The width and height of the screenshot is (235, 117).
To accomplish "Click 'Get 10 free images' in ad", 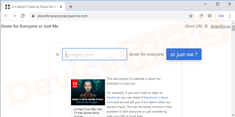I will [x=87, y=102].
